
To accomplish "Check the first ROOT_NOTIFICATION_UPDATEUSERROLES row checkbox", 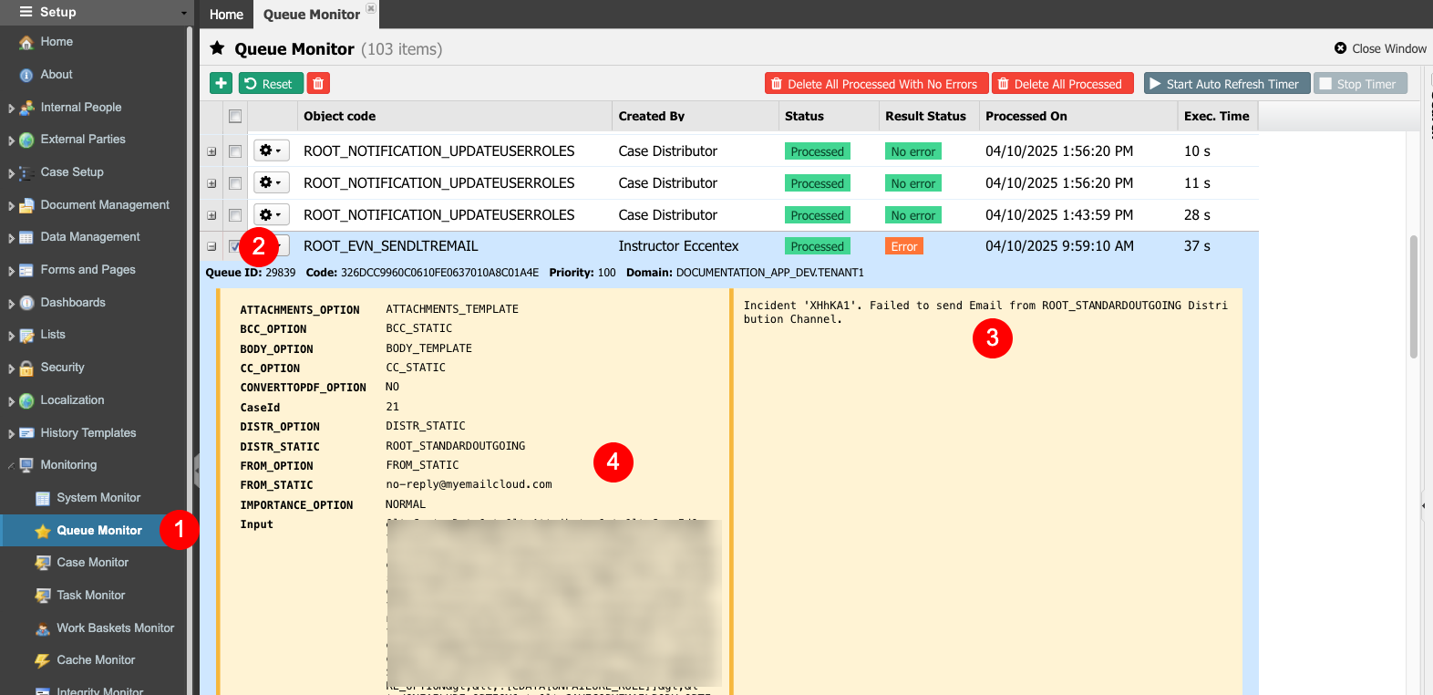I will [x=235, y=151].
